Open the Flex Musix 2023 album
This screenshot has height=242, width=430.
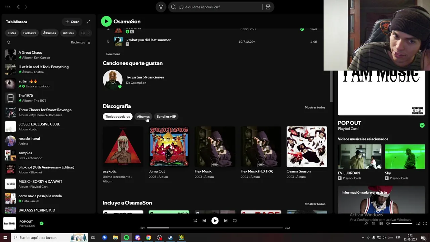215,153
